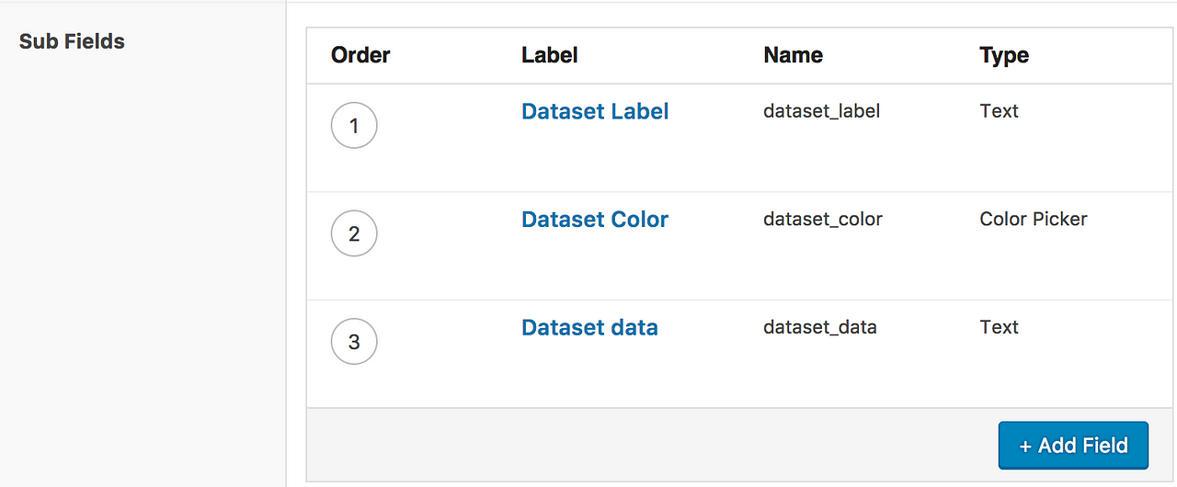Click the Label column header
Screen dimensions: 1177x487
click(x=549, y=55)
